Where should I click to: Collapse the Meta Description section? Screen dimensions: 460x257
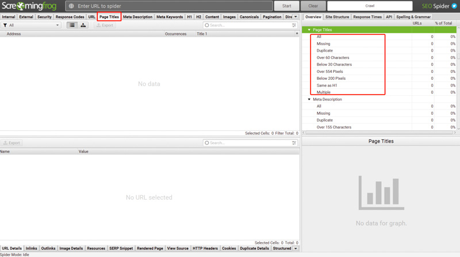(309, 99)
